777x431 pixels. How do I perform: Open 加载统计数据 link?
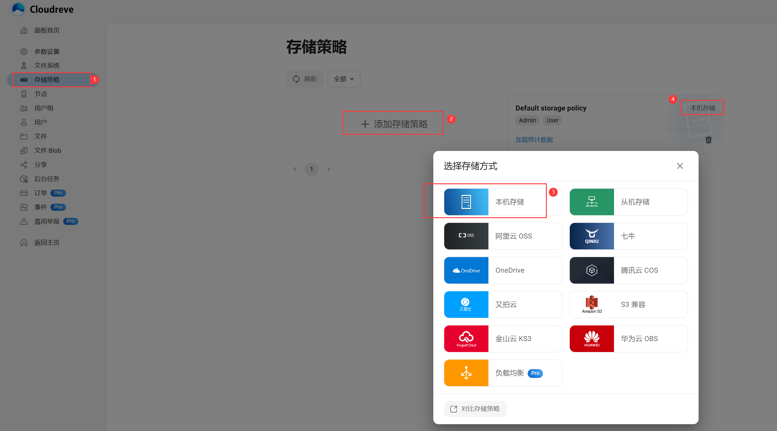534,140
